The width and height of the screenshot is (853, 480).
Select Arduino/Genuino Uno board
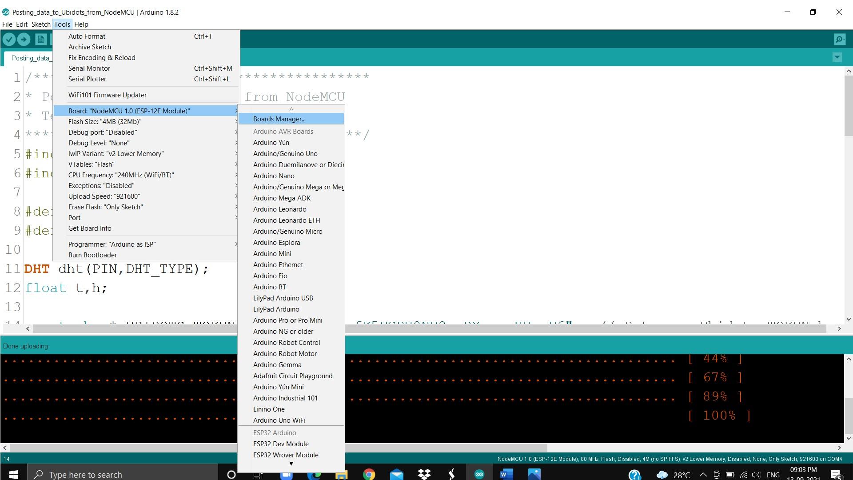tap(291, 154)
